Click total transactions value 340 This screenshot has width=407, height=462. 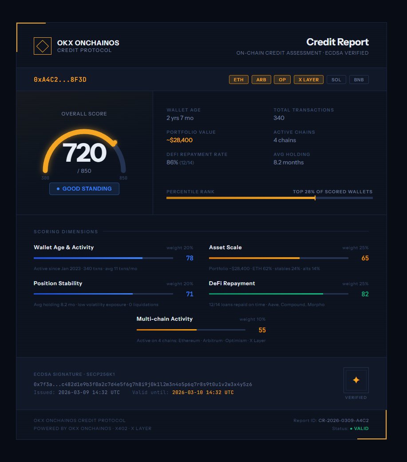(279, 118)
